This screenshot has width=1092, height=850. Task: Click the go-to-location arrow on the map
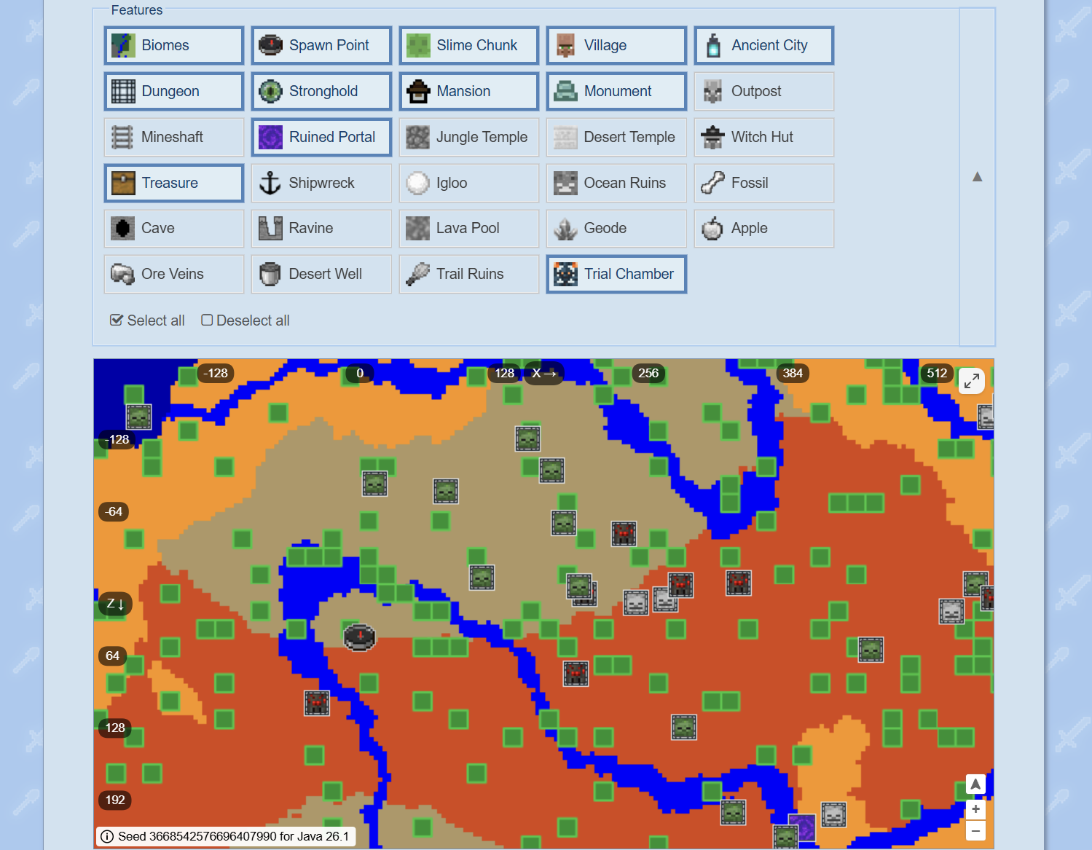975,784
